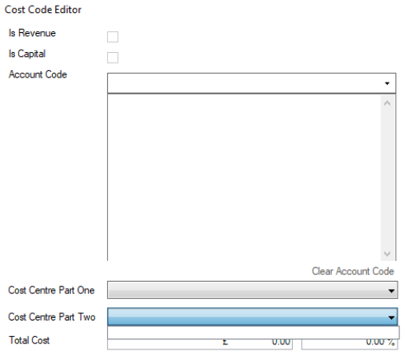Select the blank item in the opened dropdown list
This screenshot has width=405, height=356.
pos(253,333)
